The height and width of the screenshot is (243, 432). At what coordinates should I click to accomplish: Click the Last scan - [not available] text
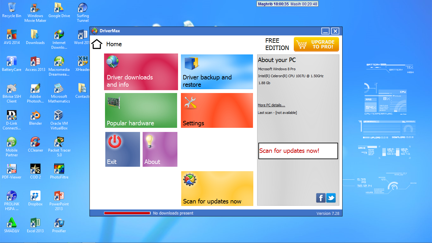pyautogui.click(x=277, y=113)
